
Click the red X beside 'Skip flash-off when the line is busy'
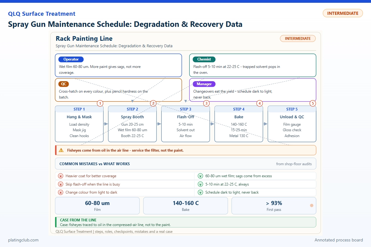(61, 184)
